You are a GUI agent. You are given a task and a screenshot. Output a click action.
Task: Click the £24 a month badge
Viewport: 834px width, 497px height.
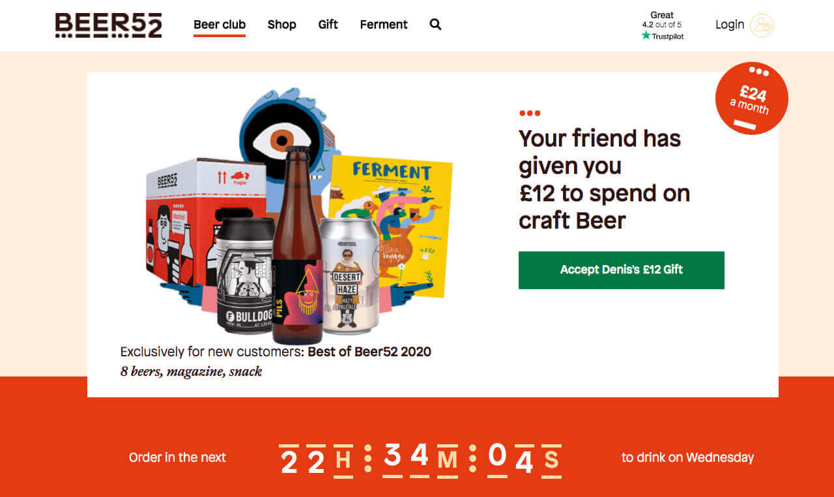click(x=752, y=98)
